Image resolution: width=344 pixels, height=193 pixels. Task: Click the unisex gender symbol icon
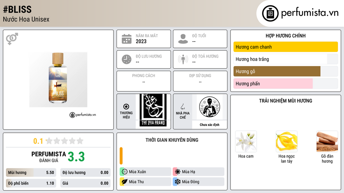coord(12,39)
